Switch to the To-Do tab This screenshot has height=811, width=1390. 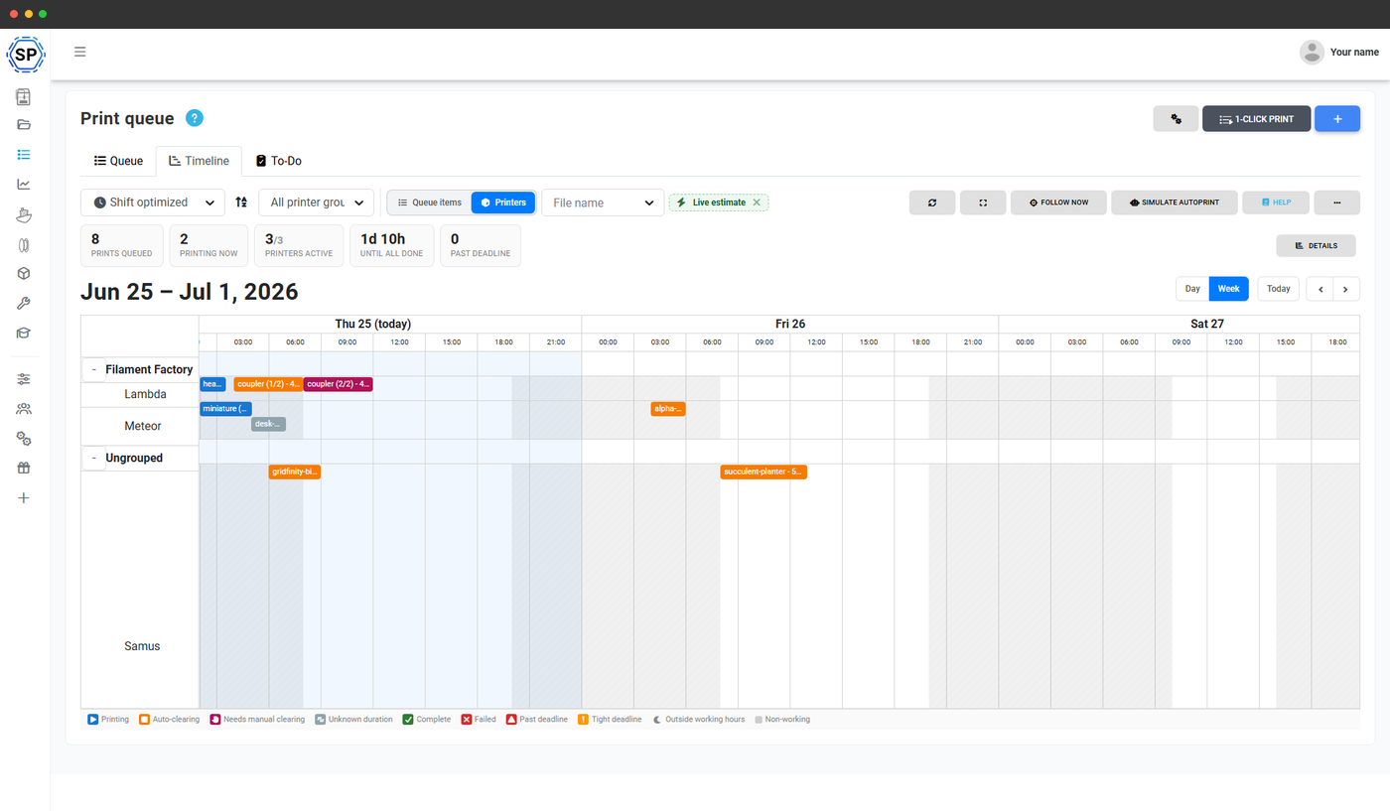tap(279, 161)
